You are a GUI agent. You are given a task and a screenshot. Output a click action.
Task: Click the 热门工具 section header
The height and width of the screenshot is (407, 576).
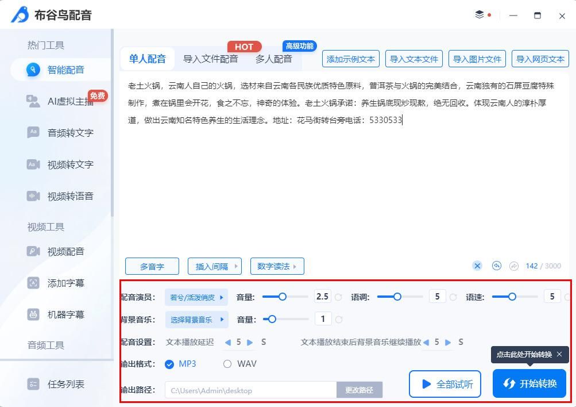(46, 45)
